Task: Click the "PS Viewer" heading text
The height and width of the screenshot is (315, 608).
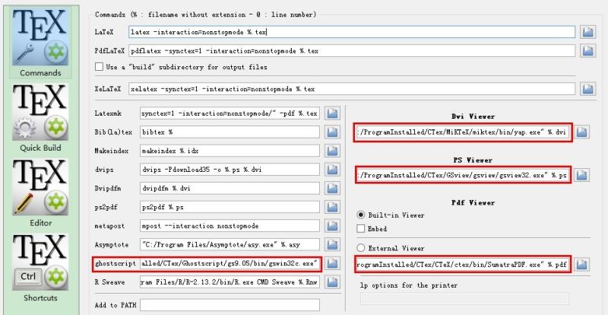Action: click(x=473, y=160)
